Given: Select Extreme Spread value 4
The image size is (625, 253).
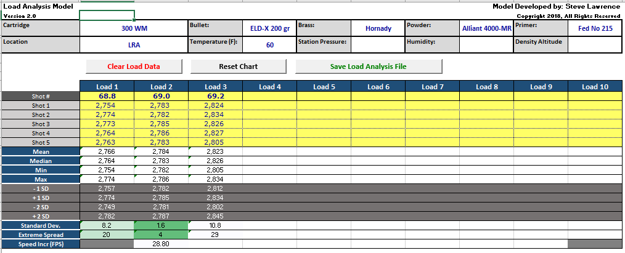Looking at the screenshot, I should click(161, 235).
